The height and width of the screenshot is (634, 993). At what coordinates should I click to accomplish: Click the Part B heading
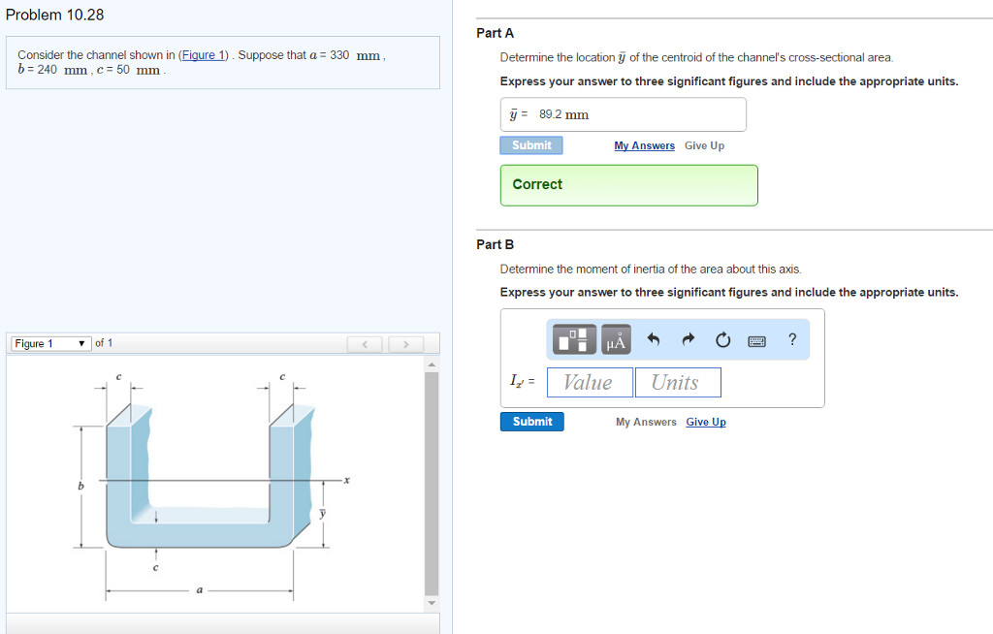click(x=496, y=244)
